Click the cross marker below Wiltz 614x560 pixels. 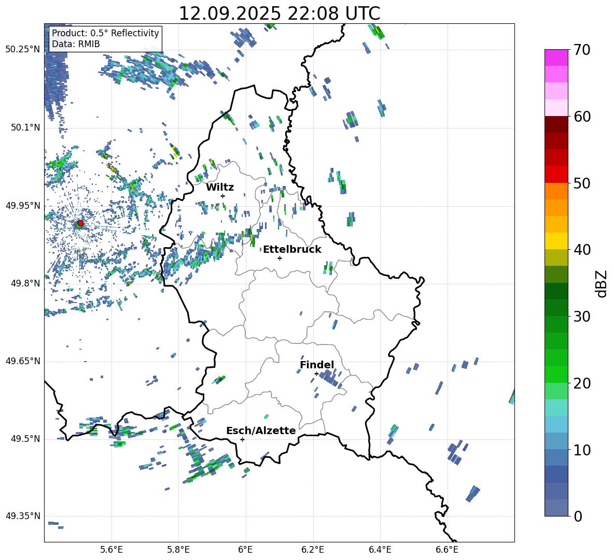222,196
